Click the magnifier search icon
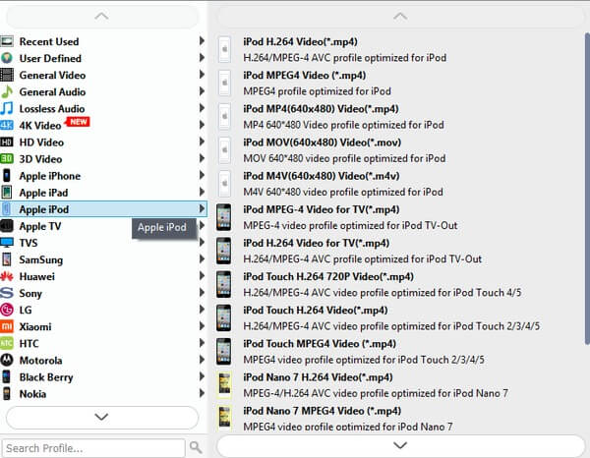The image size is (590, 458). click(196, 448)
